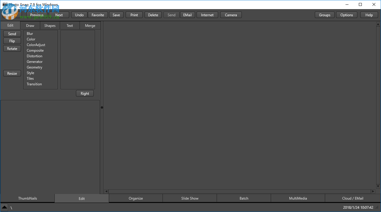Save the current image
This screenshot has width=381, height=212.
(x=116, y=15)
